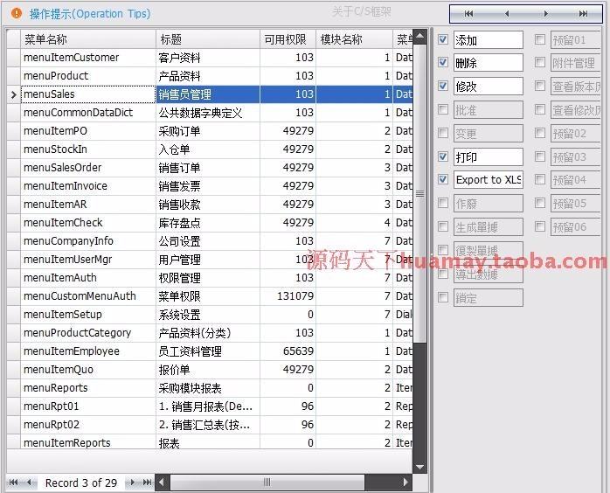Click the row indicator for menuSales
Screen dimensions: 610x493
tap(14, 94)
